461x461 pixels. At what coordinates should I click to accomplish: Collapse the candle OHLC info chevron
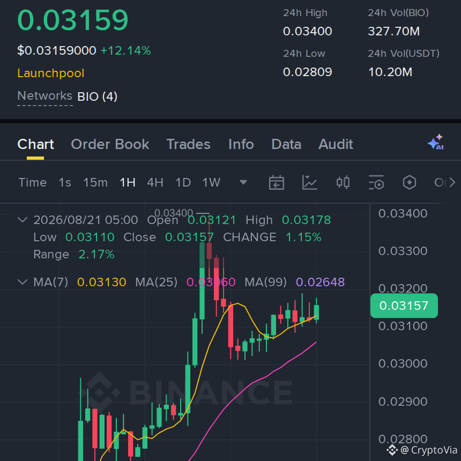click(23, 220)
